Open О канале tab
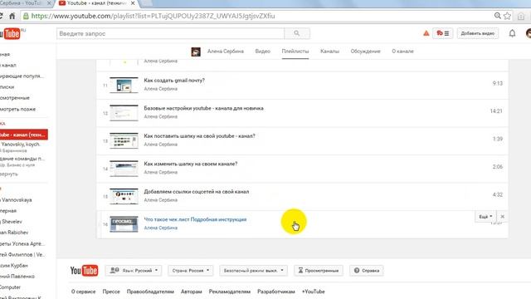The height and width of the screenshot is (299, 531). click(402, 51)
